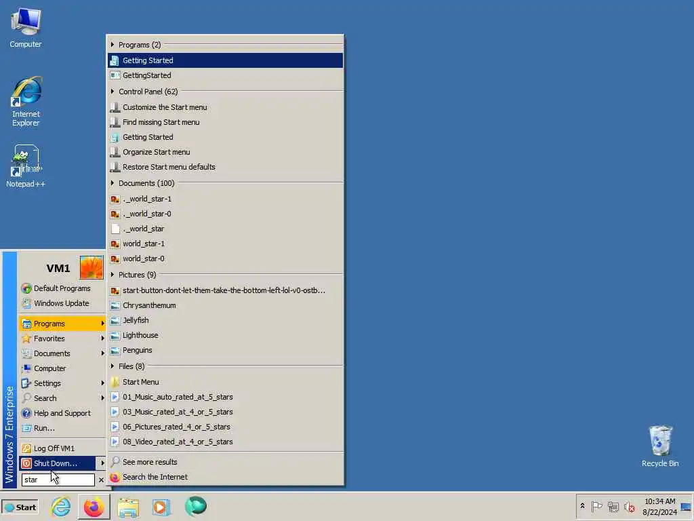This screenshot has width=694, height=521.
Task: Open Getting Started under Control Panel
Action: pos(225,137)
